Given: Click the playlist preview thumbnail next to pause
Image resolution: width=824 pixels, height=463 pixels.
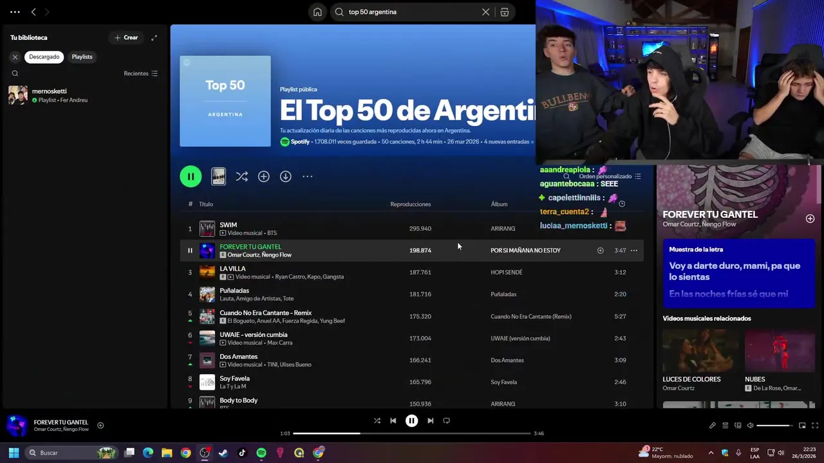Looking at the screenshot, I should pos(218,176).
